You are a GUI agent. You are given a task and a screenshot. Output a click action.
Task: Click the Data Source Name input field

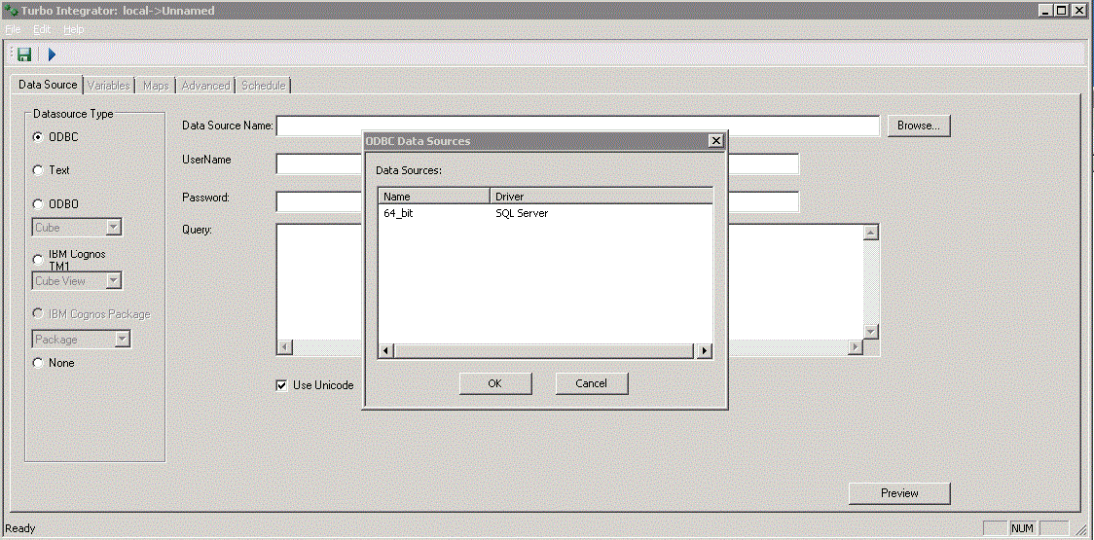tap(578, 126)
